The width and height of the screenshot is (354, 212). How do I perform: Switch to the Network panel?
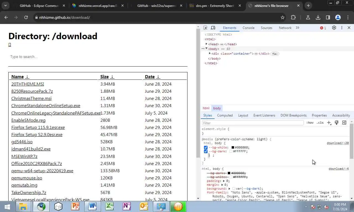tap(285, 28)
